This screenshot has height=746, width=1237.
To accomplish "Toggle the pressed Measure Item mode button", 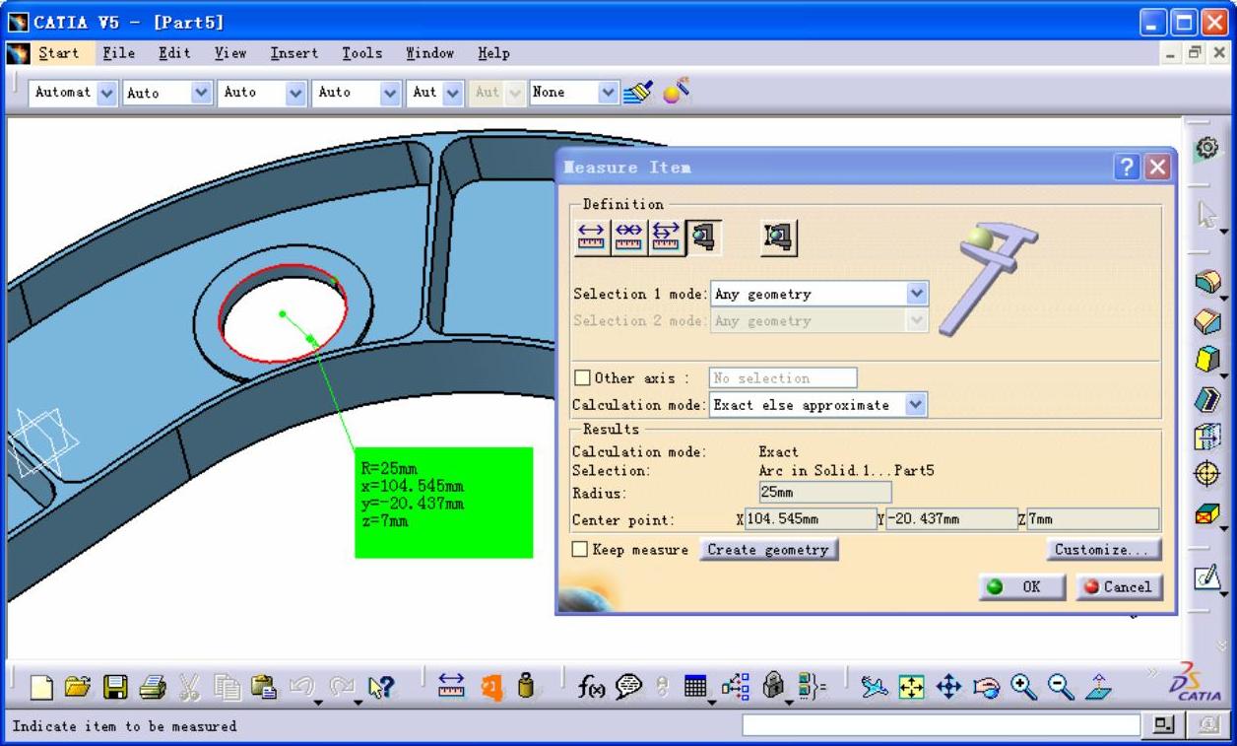I will [x=703, y=237].
